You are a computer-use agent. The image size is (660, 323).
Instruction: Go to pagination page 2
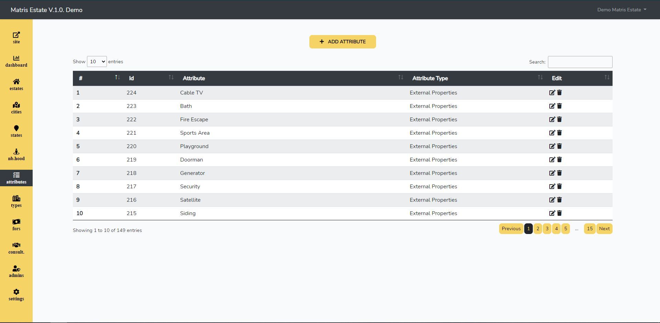pyautogui.click(x=538, y=229)
